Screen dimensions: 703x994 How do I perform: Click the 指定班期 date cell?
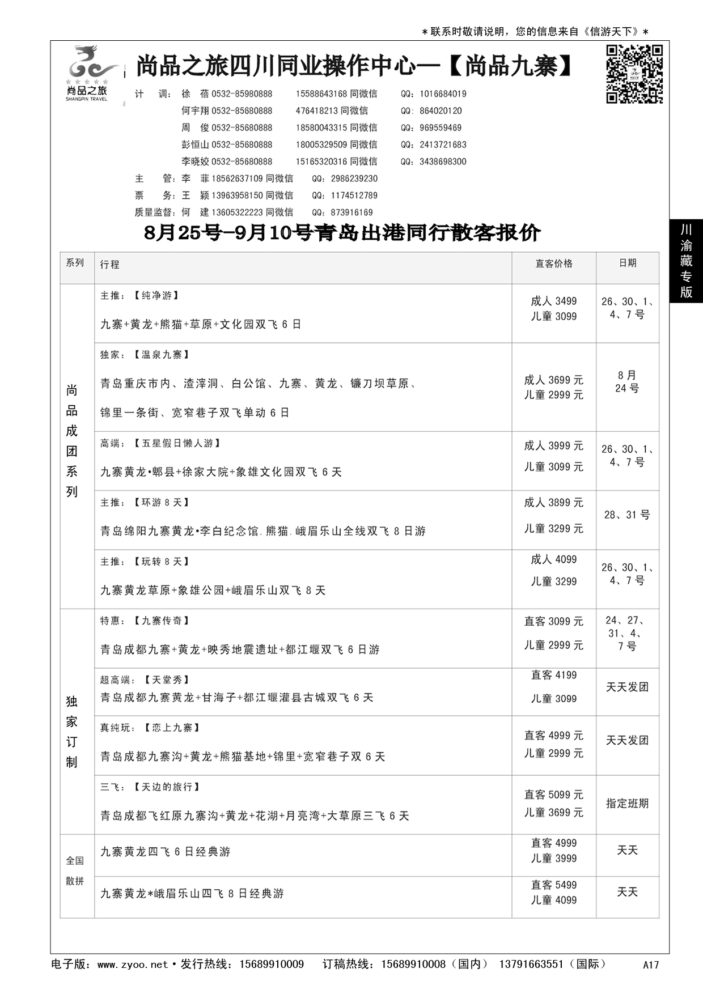(x=627, y=804)
